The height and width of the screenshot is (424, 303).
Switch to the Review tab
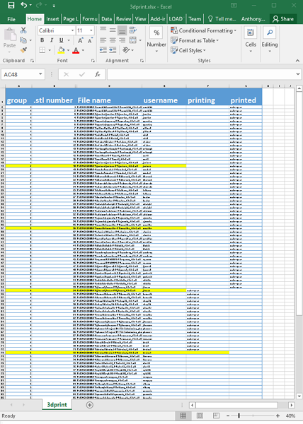coord(123,19)
